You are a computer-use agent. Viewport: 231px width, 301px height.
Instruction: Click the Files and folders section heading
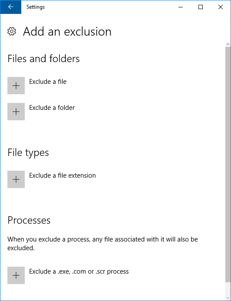(x=43, y=59)
